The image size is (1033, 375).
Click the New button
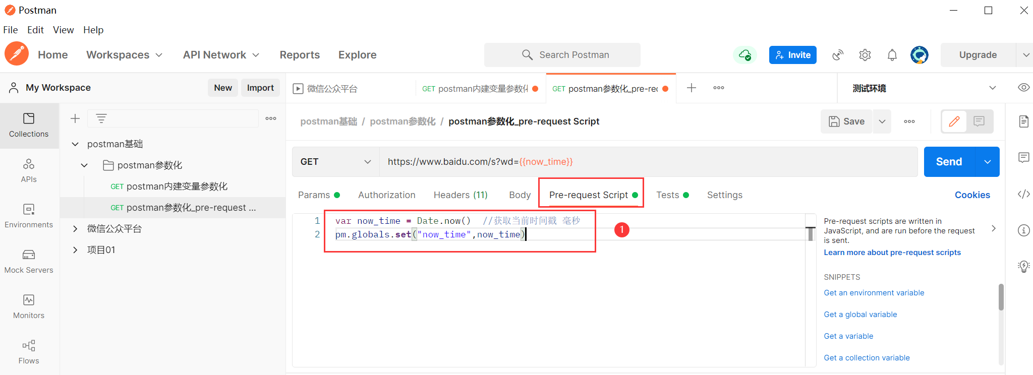coord(223,88)
